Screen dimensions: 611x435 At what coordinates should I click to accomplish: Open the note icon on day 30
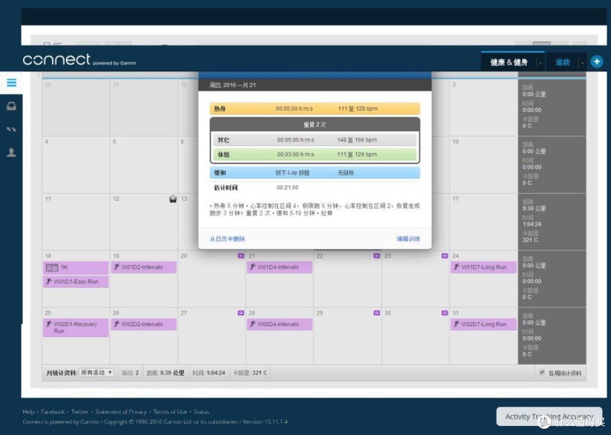[x=445, y=313]
